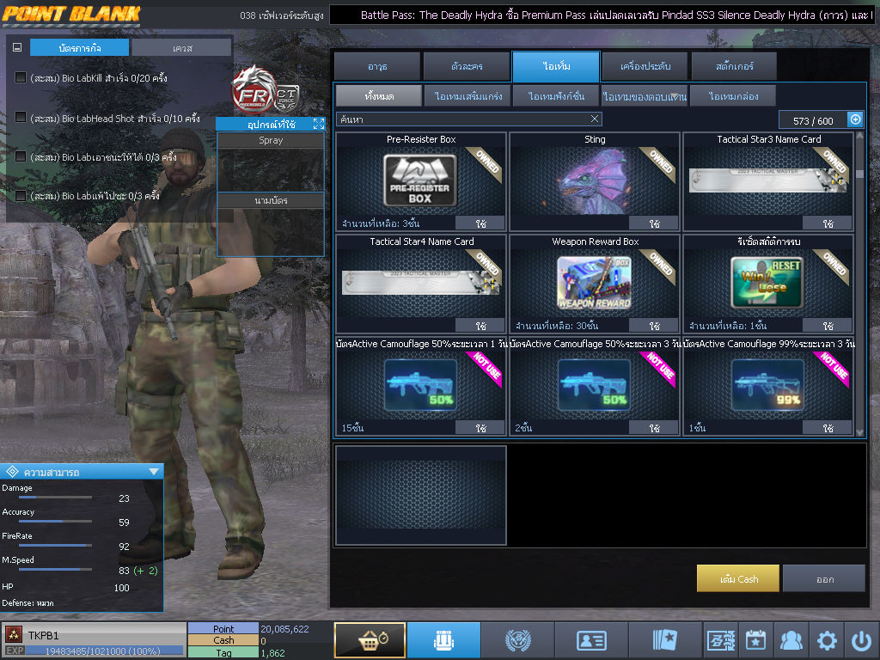Open the clan emblem icon
Viewport: 880px width, 660px height.
(x=517, y=639)
